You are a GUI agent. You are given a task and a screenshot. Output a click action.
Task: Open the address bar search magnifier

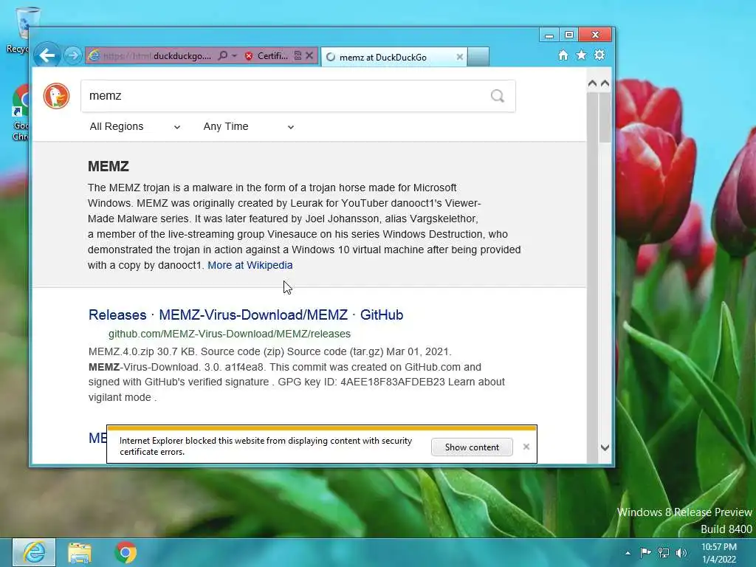(x=222, y=55)
